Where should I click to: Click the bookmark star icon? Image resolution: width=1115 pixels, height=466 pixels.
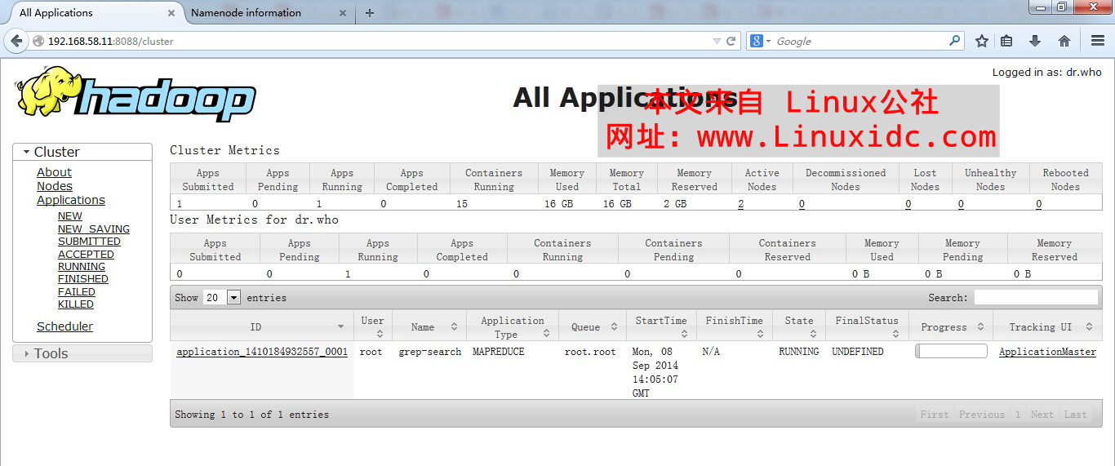click(982, 41)
